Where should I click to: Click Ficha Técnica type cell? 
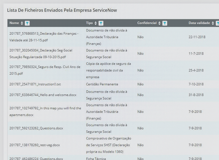96,159
